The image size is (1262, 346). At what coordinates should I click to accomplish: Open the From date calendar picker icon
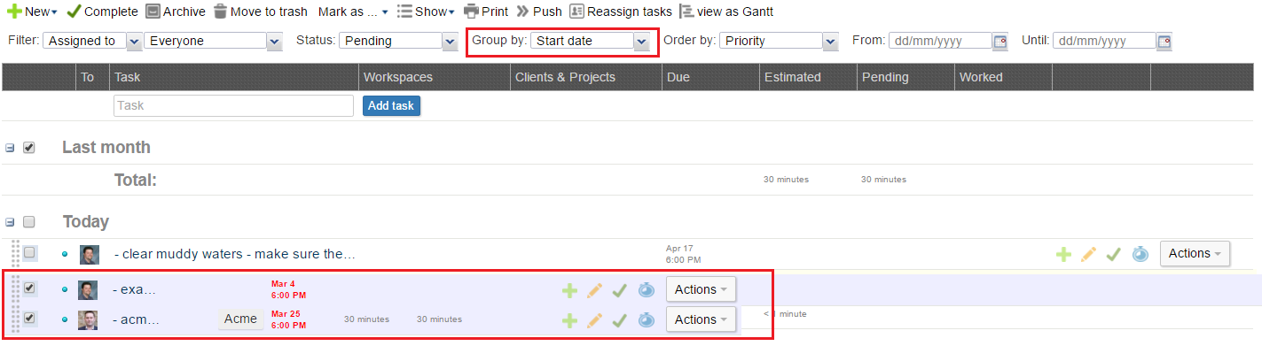[1000, 41]
